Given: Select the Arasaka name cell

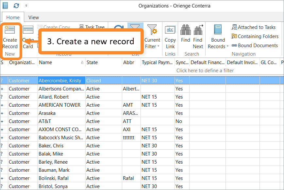Looking at the screenshot, I should (x=61, y=113).
